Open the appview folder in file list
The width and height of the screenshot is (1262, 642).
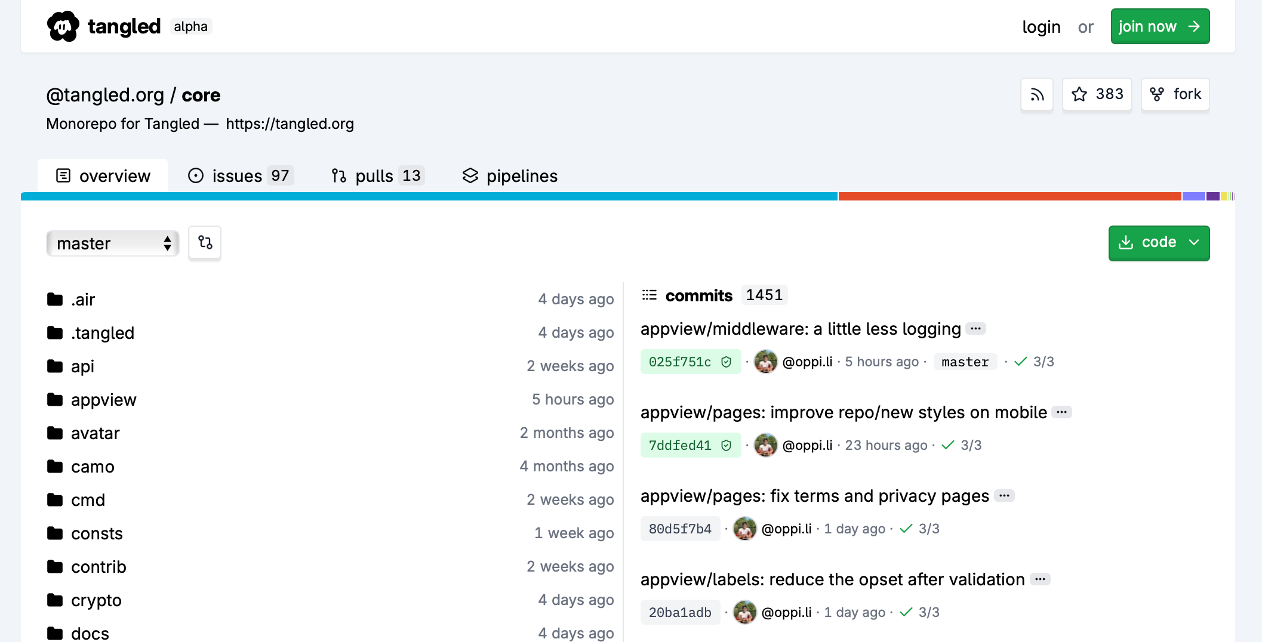tap(103, 400)
